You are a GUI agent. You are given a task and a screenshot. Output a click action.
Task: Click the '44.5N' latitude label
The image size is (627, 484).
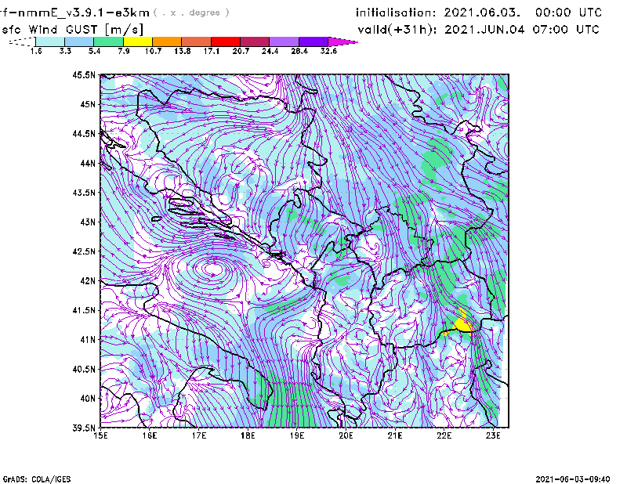[84, 133]
